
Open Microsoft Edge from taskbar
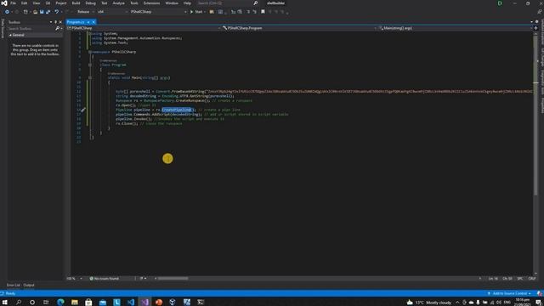click(60, 303)
